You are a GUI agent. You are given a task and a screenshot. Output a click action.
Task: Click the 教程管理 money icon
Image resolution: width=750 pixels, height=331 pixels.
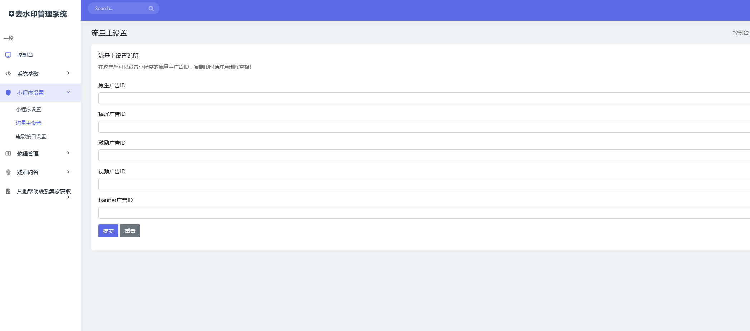[x=8, y=154]
